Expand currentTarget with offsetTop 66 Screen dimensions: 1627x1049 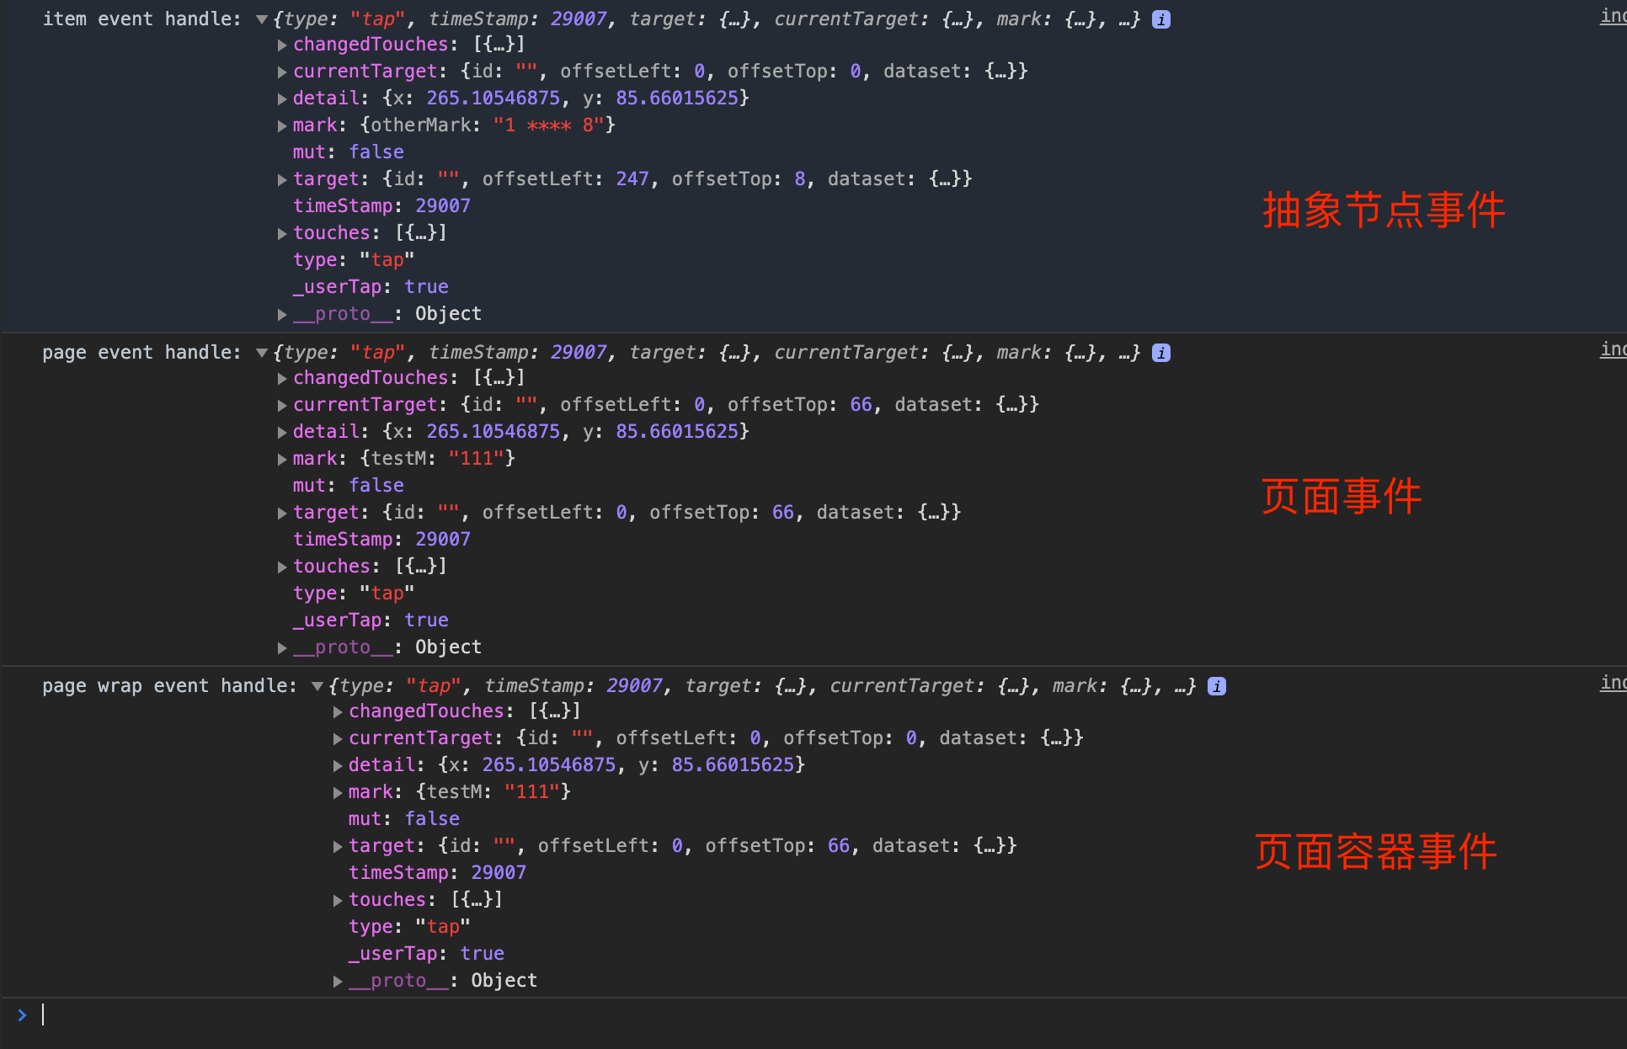pyautogui.click(x=282, y=405)
